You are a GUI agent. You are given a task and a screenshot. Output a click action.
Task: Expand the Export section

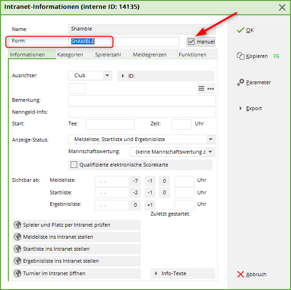[x=241, y=108]
